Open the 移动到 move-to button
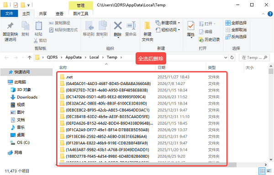Image resolution: width=274 pixels, height=175 pixels. (89, 29)
